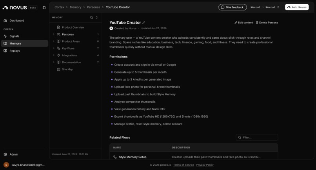
Task: Click the Personas people icon
Action: tap(58, 34)
